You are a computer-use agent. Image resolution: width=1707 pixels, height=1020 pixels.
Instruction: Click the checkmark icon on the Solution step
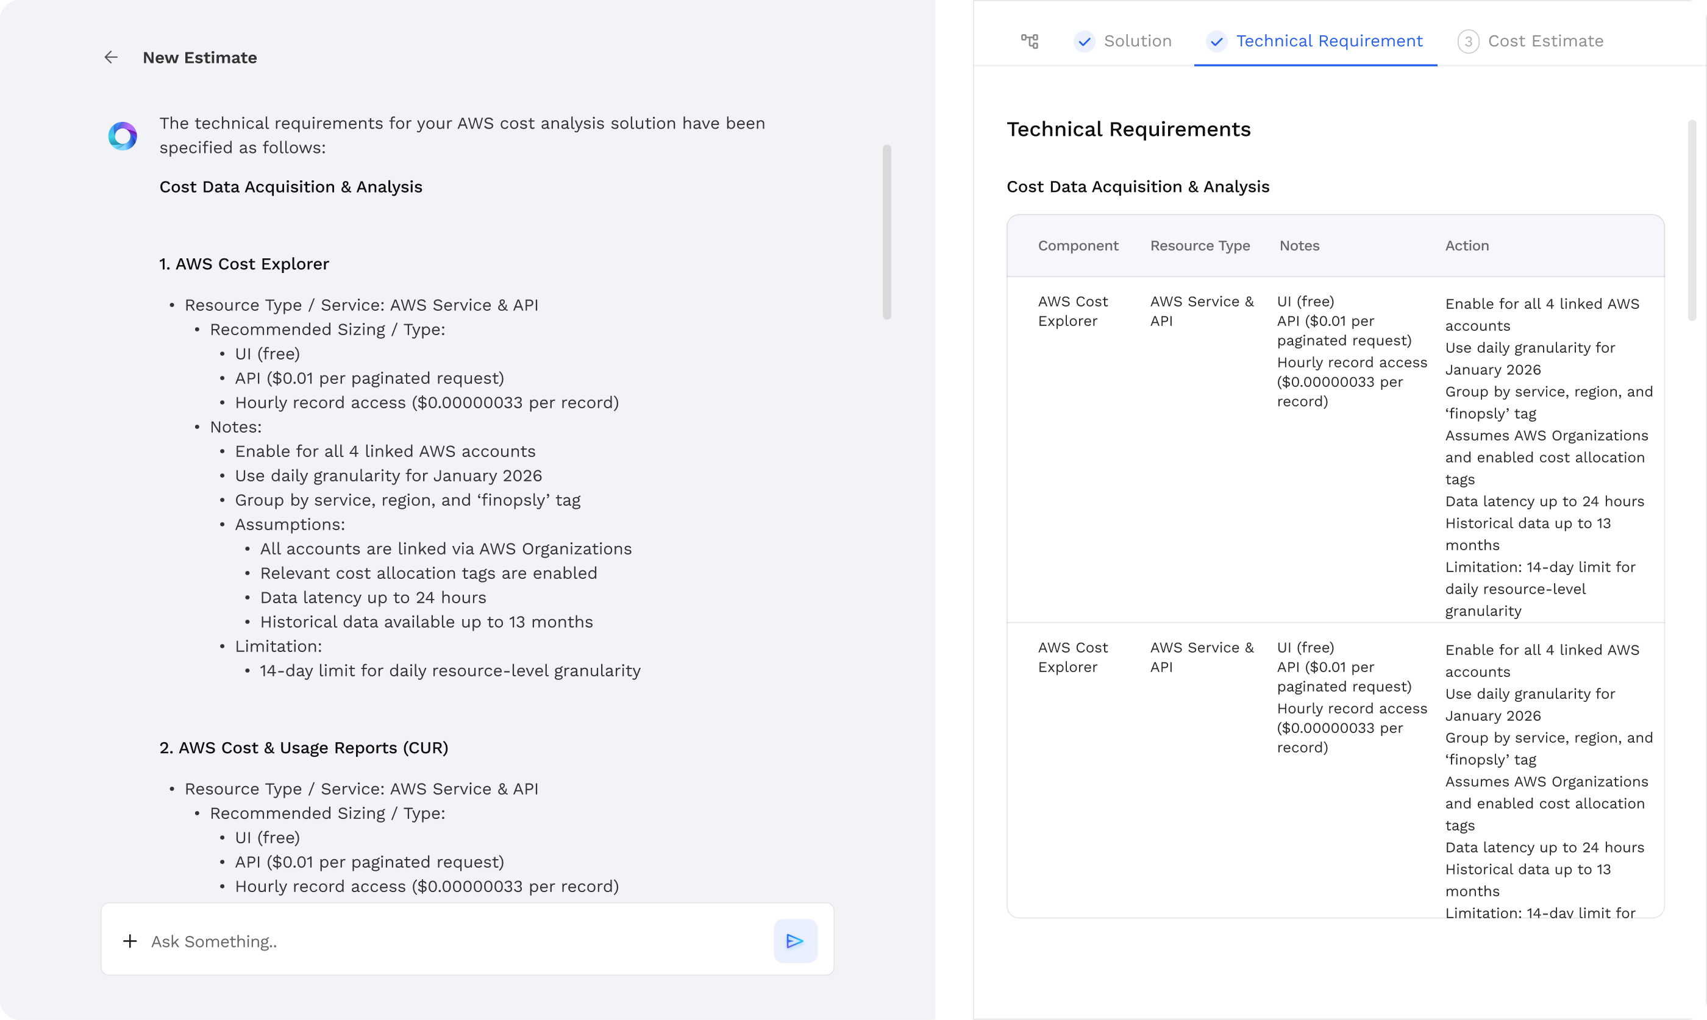pyautogui.click(x=1084, y=42)
